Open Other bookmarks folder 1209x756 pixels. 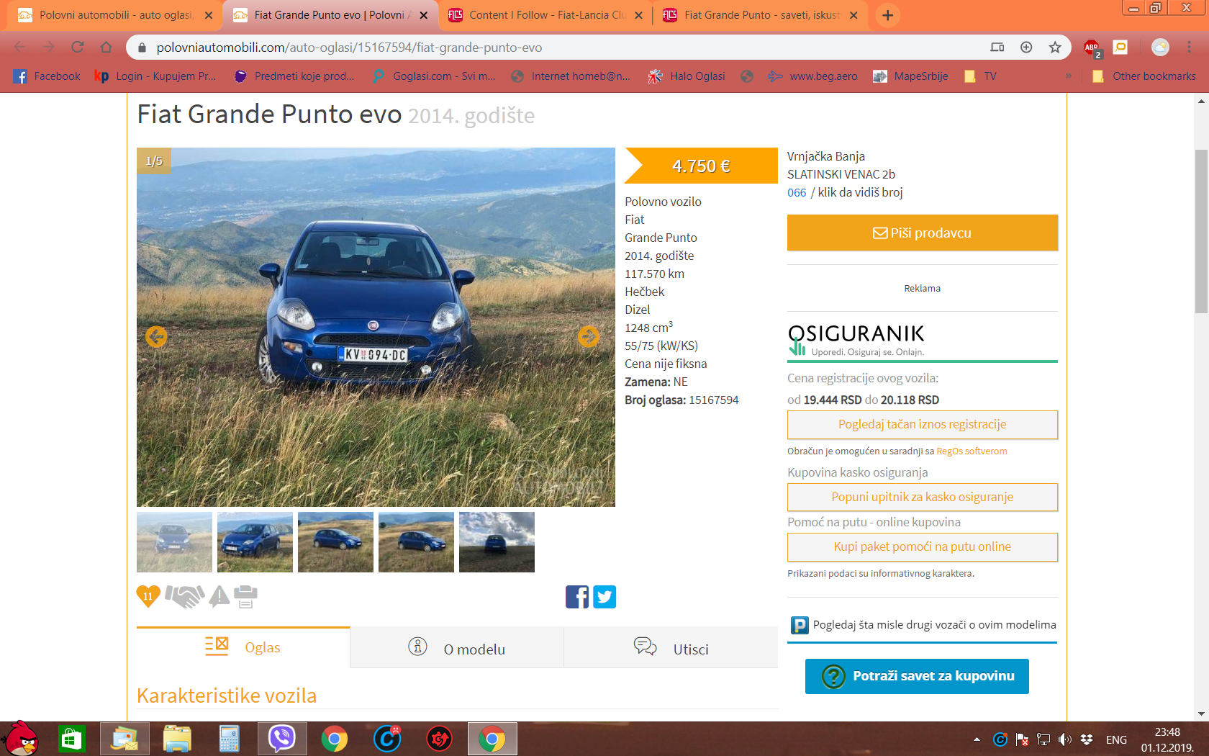pyautogui.click(x=1144, y=76)
